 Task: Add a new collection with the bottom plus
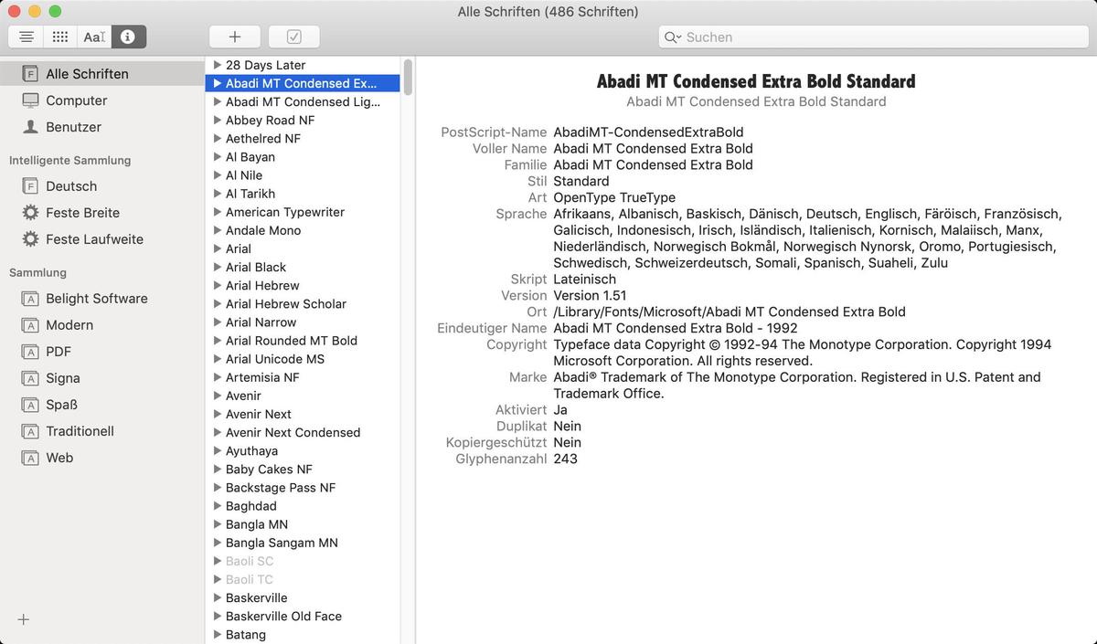pos(24,619)
